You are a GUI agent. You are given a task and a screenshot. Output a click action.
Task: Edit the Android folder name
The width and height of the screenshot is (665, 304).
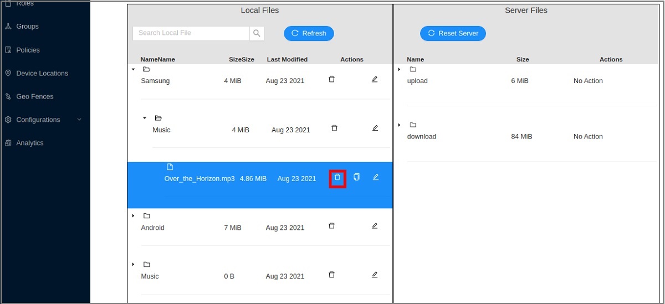point(375,226)
